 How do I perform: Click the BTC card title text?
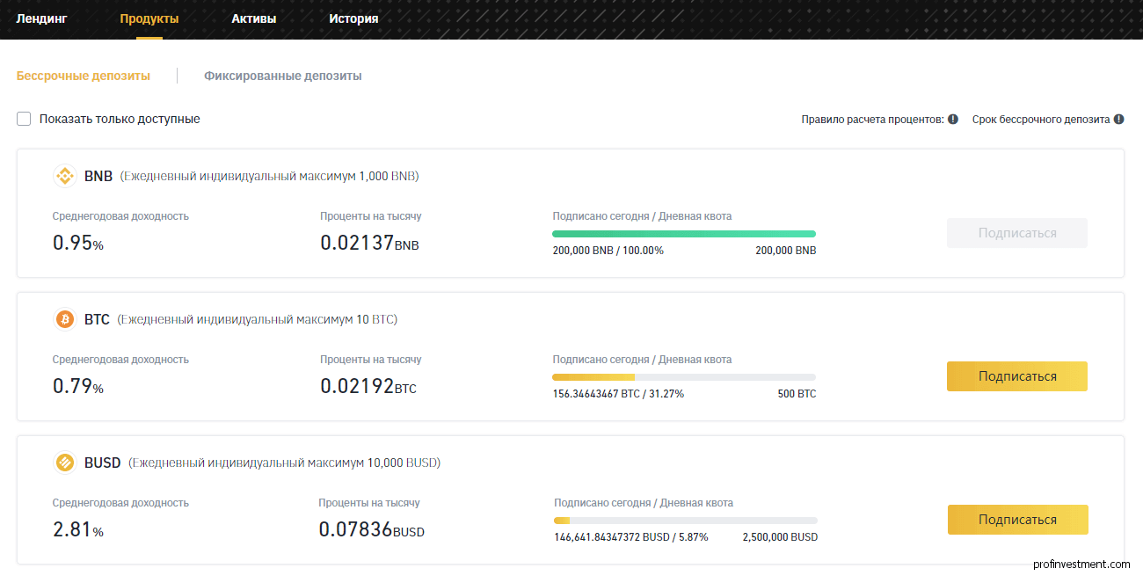click(x=97, y=319)
